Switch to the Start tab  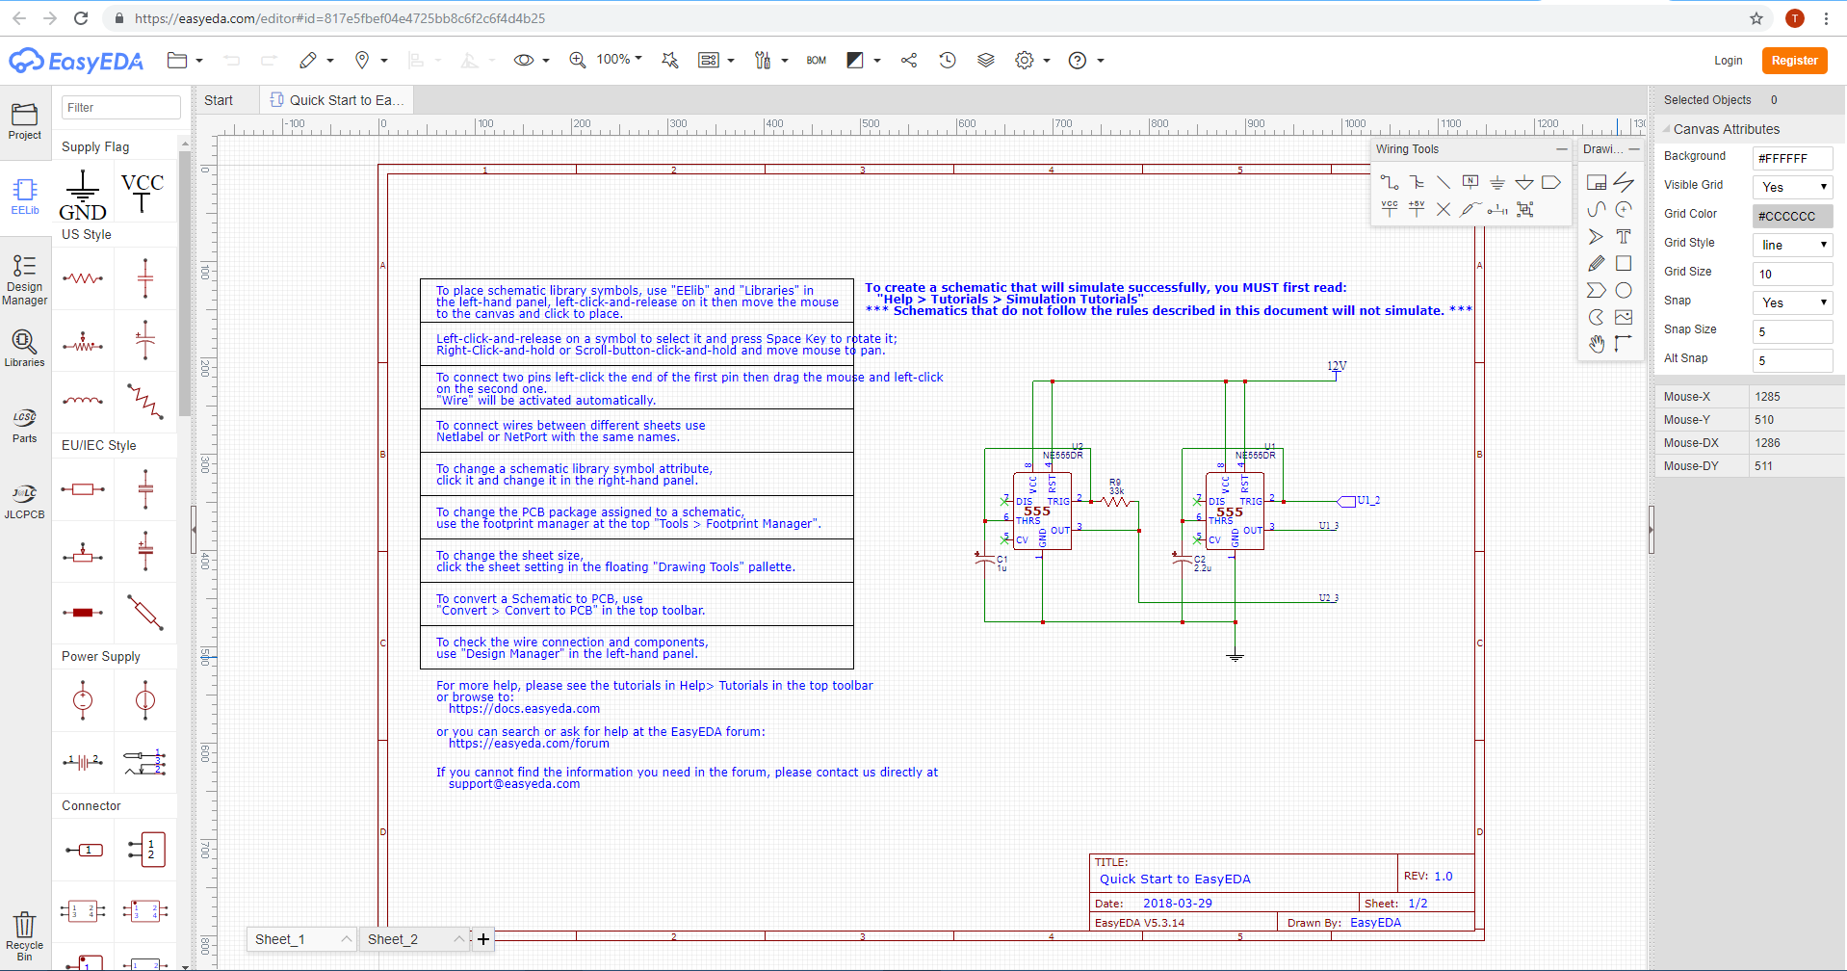(x=219, y=100)
